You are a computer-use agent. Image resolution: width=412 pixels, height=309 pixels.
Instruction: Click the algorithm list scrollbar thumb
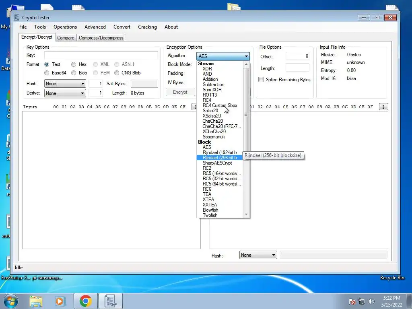246,114
